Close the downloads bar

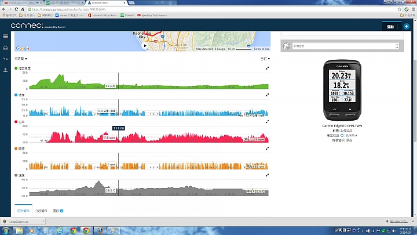point(413,222)
